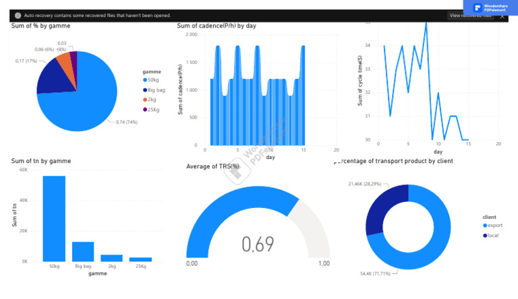Click the Sum of cadence(P/h) by day title

point(217,26)
